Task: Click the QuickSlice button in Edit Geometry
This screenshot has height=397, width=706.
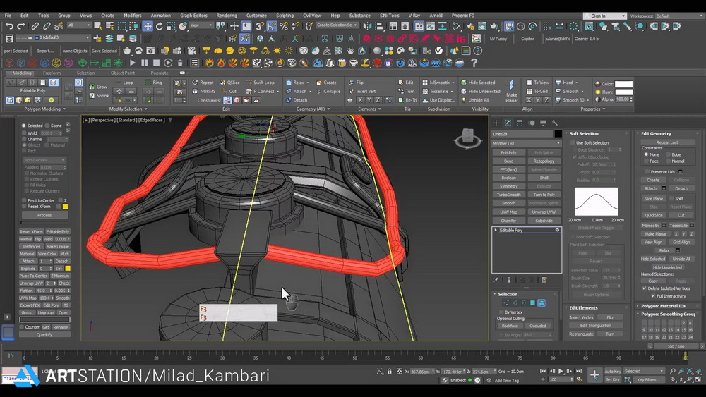Action: (653, 215)
